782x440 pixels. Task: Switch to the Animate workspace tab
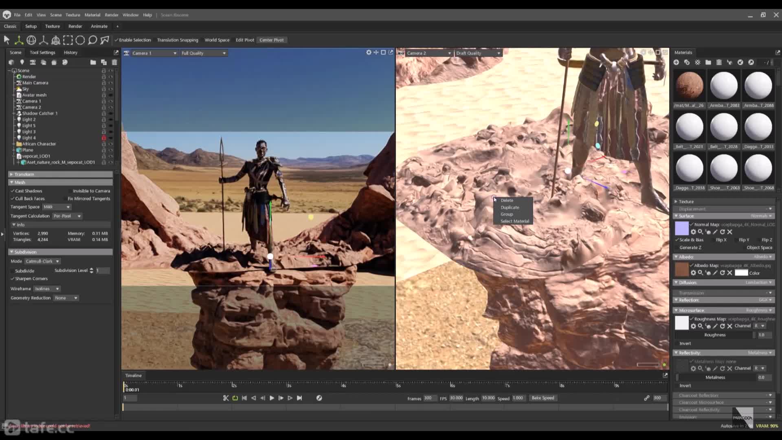[99, 26]
